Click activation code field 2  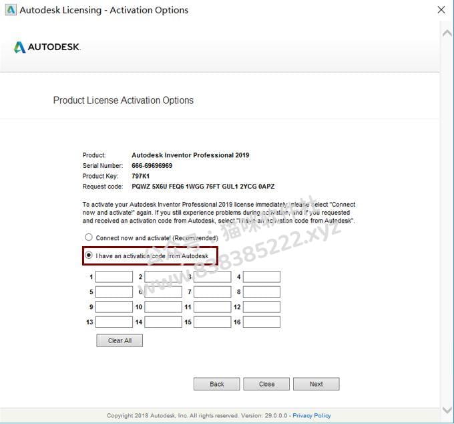[x=164, y=277]
